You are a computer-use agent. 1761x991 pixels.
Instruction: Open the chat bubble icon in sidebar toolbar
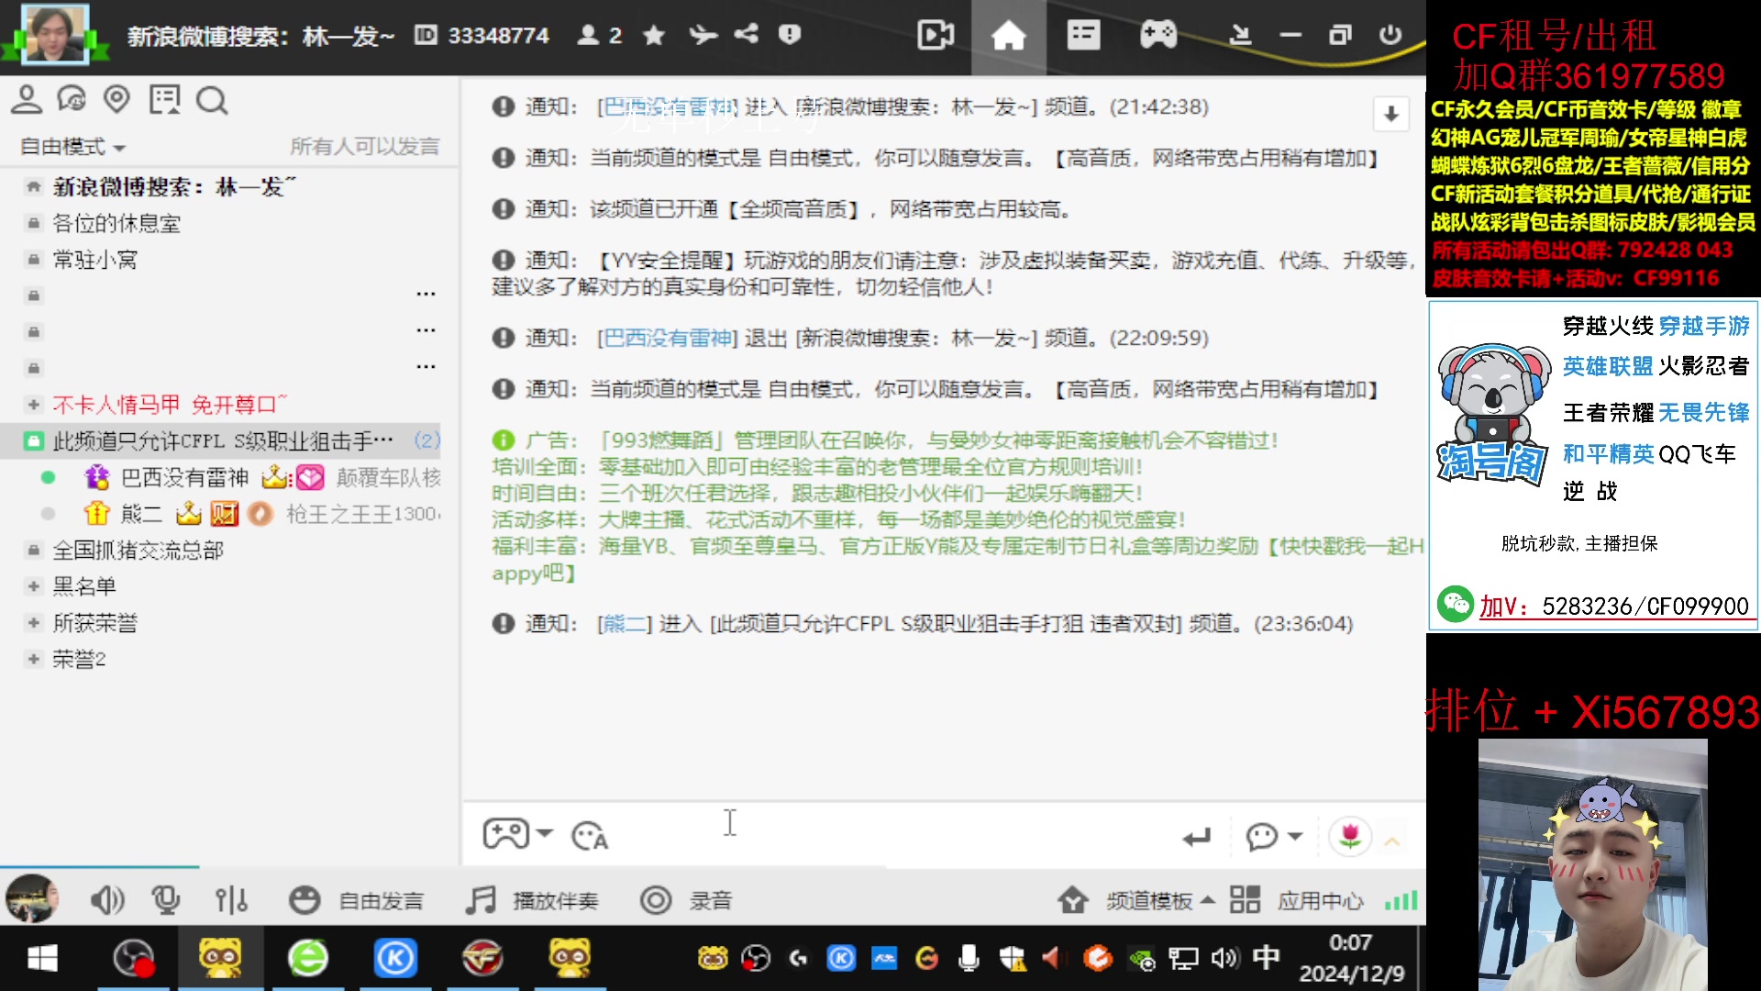click(72, 99)
